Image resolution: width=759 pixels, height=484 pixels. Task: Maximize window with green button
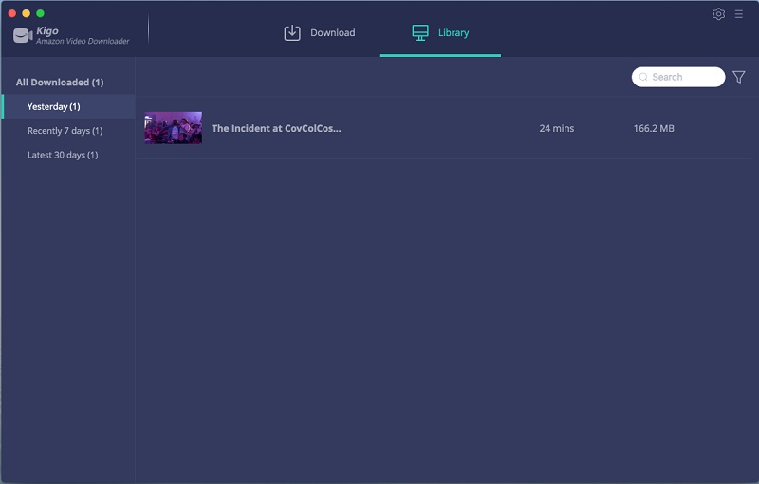tap(40, 13)
